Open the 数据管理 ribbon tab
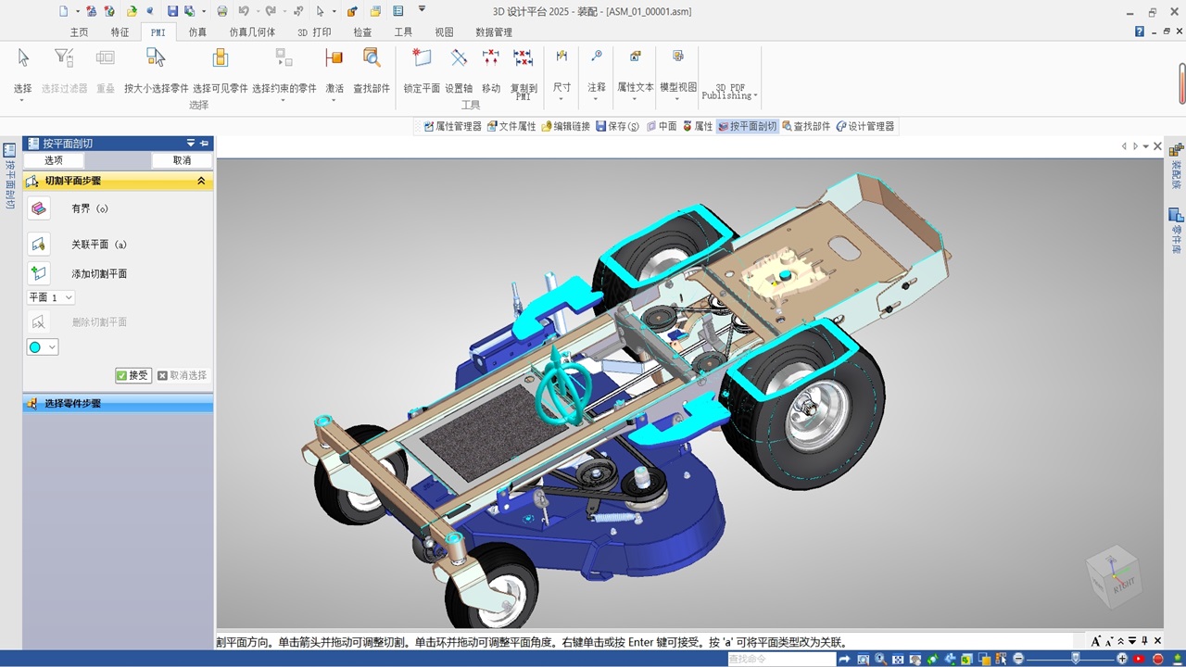Screen dimensions: 1186x667 (x=494, y=31)
